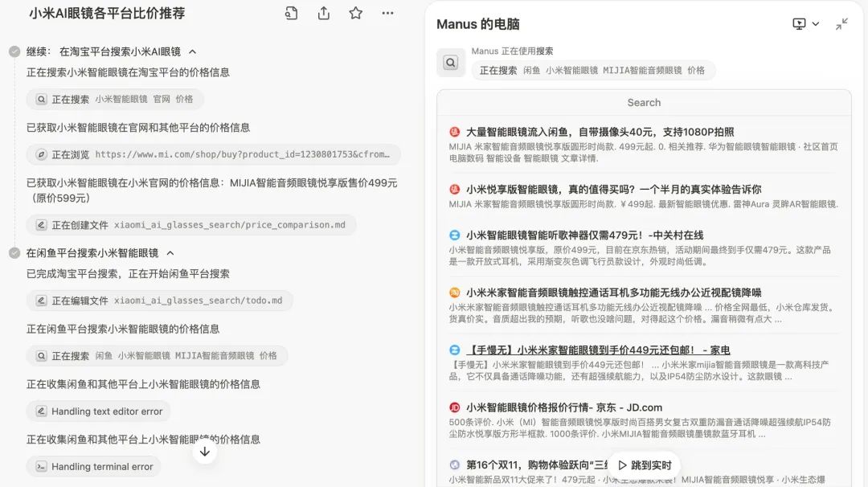Share the conversation via the share icon
The image size is (868, 487).
(x=322, y=13)
